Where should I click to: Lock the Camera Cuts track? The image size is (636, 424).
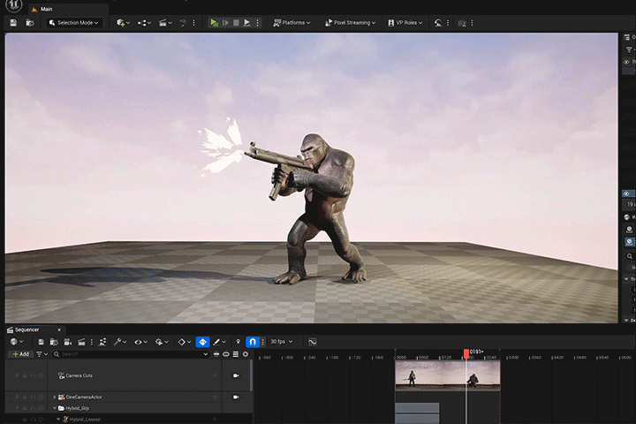(x=25, y=375)
